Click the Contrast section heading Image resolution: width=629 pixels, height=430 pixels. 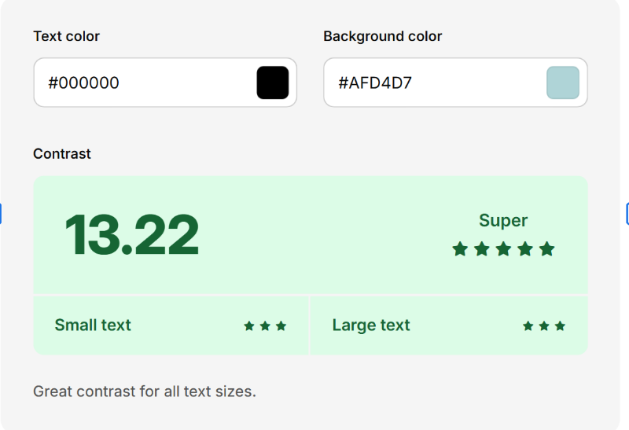pos(62,154)
